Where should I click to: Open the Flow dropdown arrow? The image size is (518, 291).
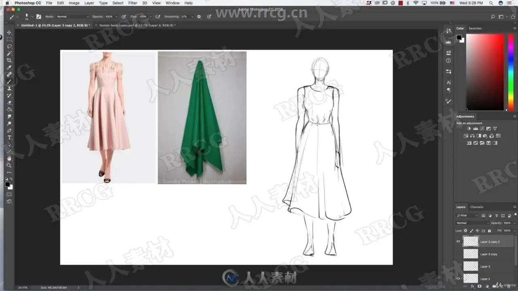150,17
